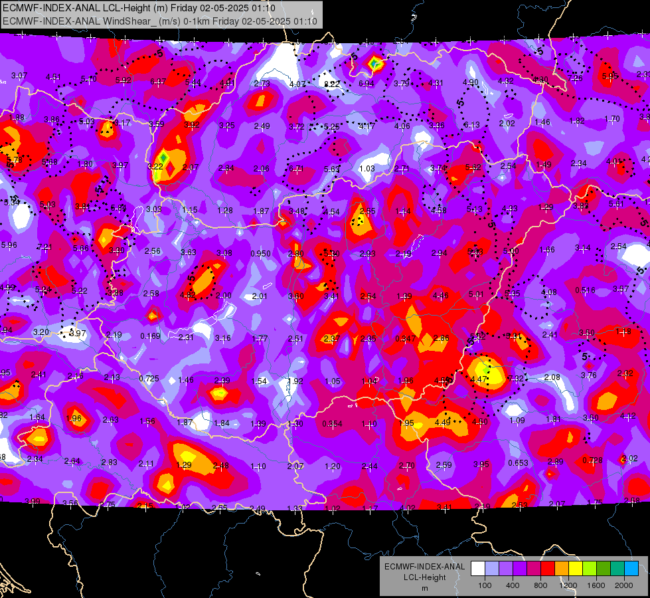The image size is (650, 598).
Task: Click the grid value 2.08
Action: (x=552, y=377)
